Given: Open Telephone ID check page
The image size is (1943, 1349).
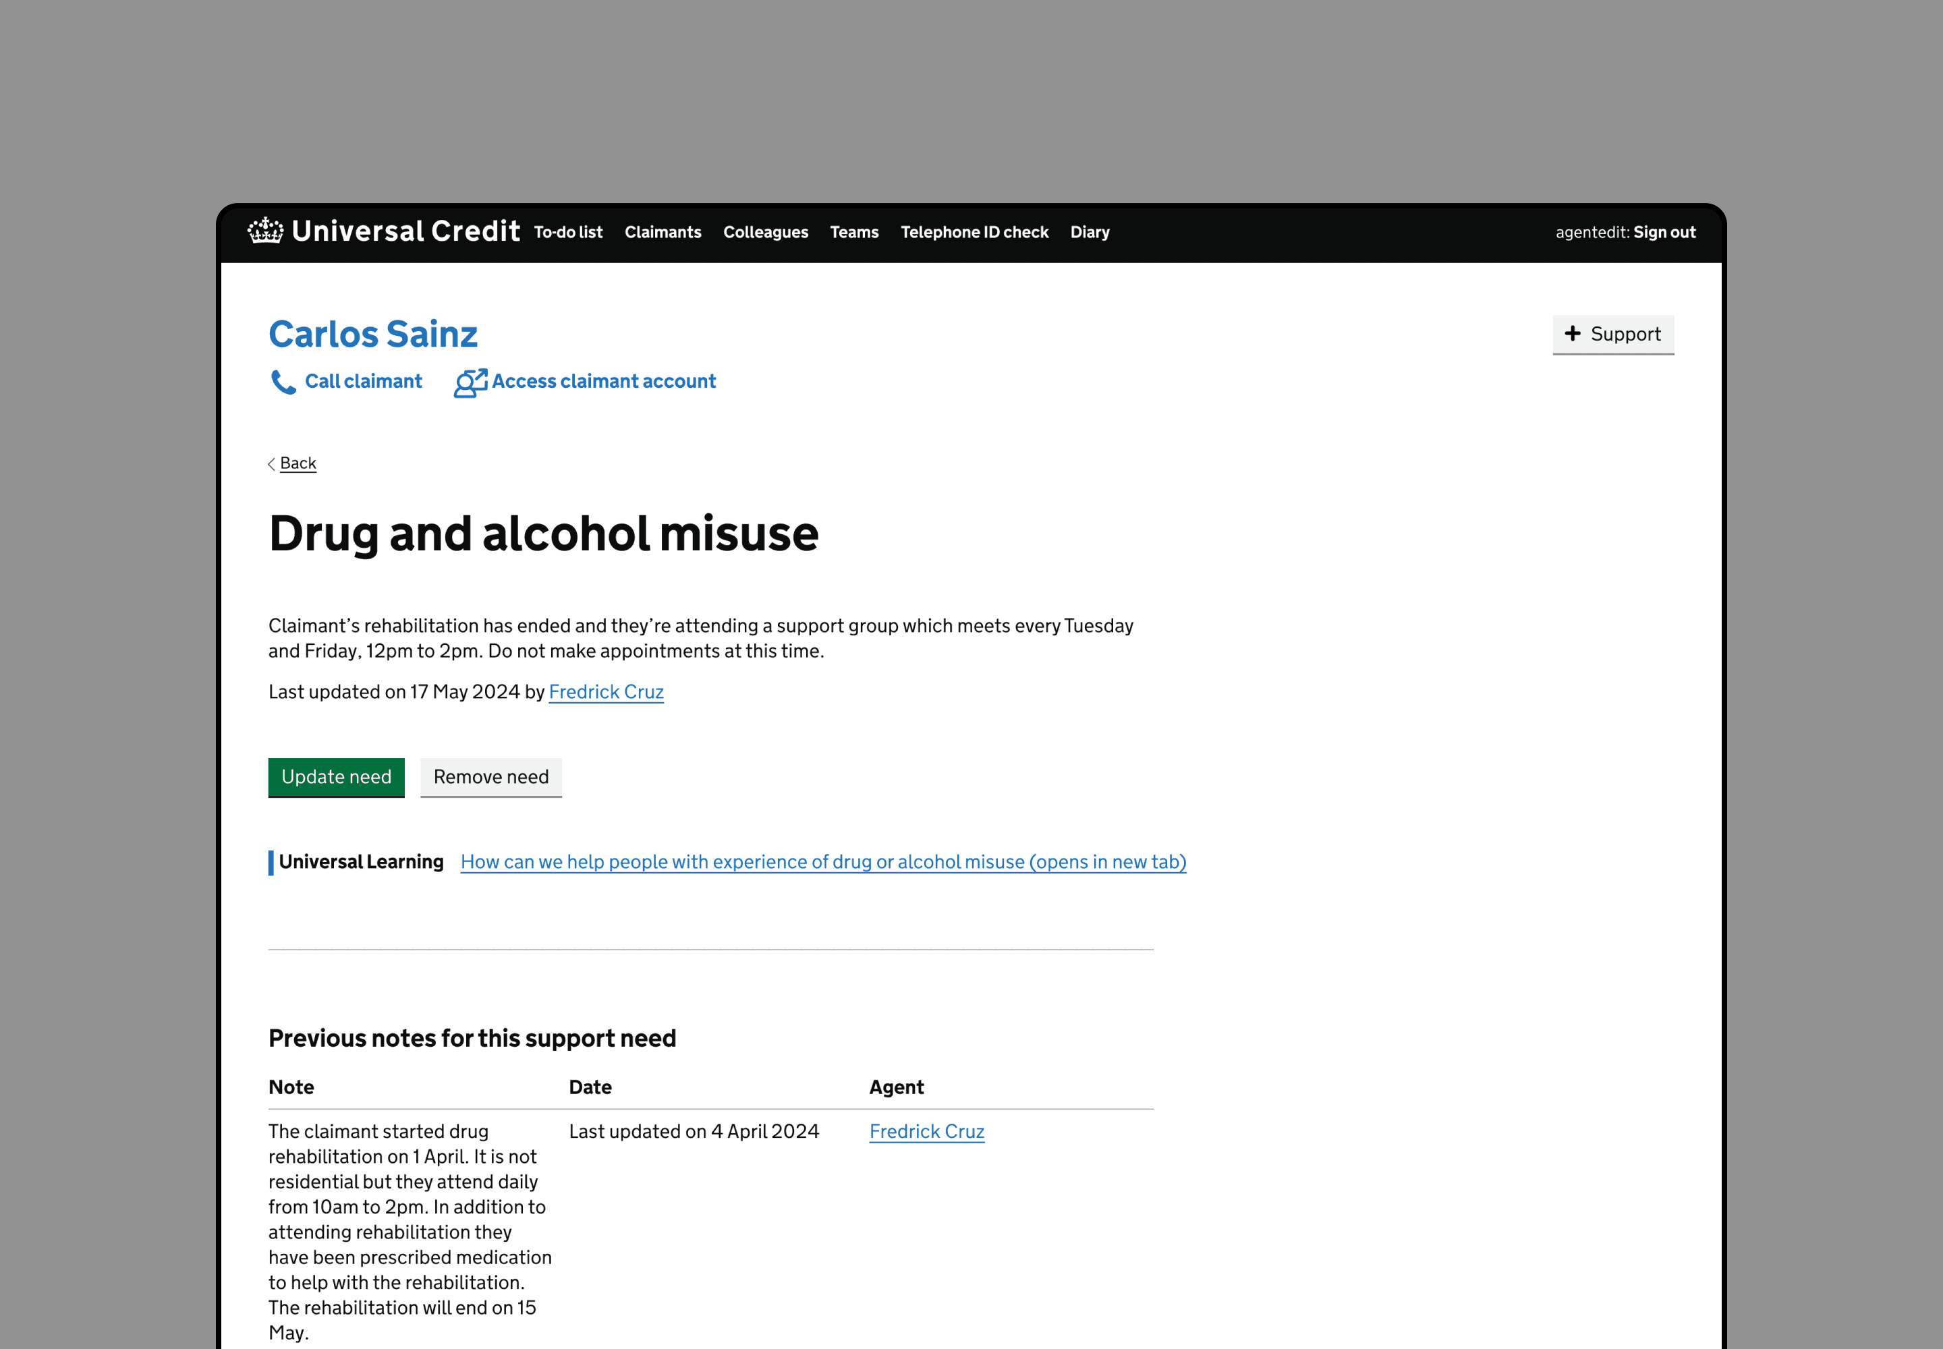Looking at the screenshot, I should (x=974, y=231).
